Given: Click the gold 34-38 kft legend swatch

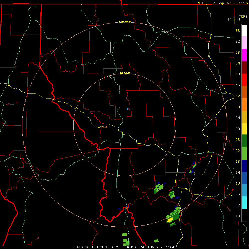Looking at the screenshot, I should click(x=244, y=117).
